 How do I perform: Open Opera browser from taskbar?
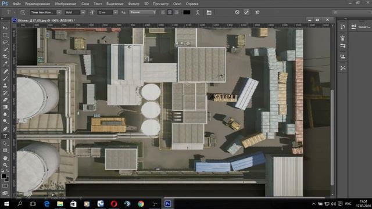point(114,204)
